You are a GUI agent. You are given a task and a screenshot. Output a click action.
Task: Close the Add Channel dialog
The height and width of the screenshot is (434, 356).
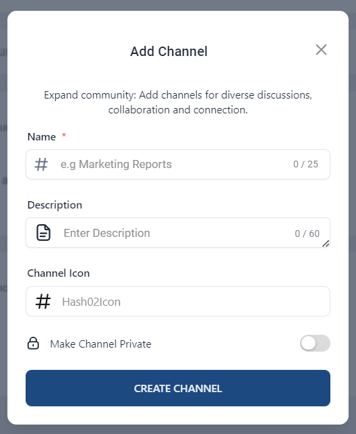(321, 50)
